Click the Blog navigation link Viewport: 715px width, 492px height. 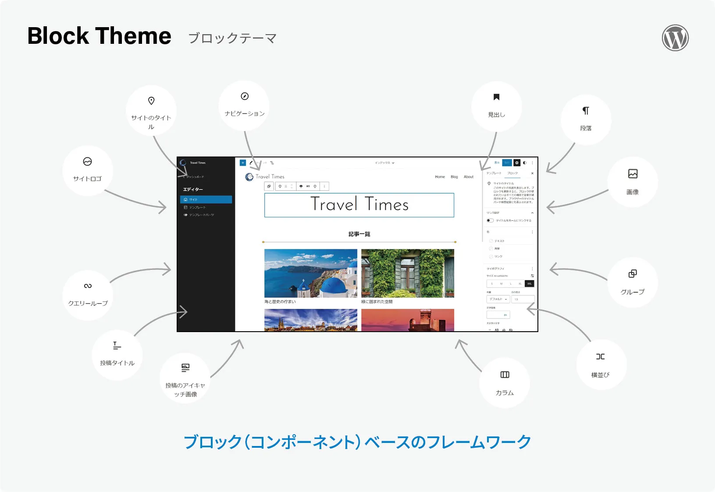[454, 177]
